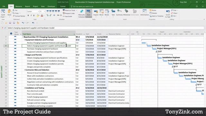Open the font name dropdown showing Calibri
206x116 pixels.
tap(38, 12)
